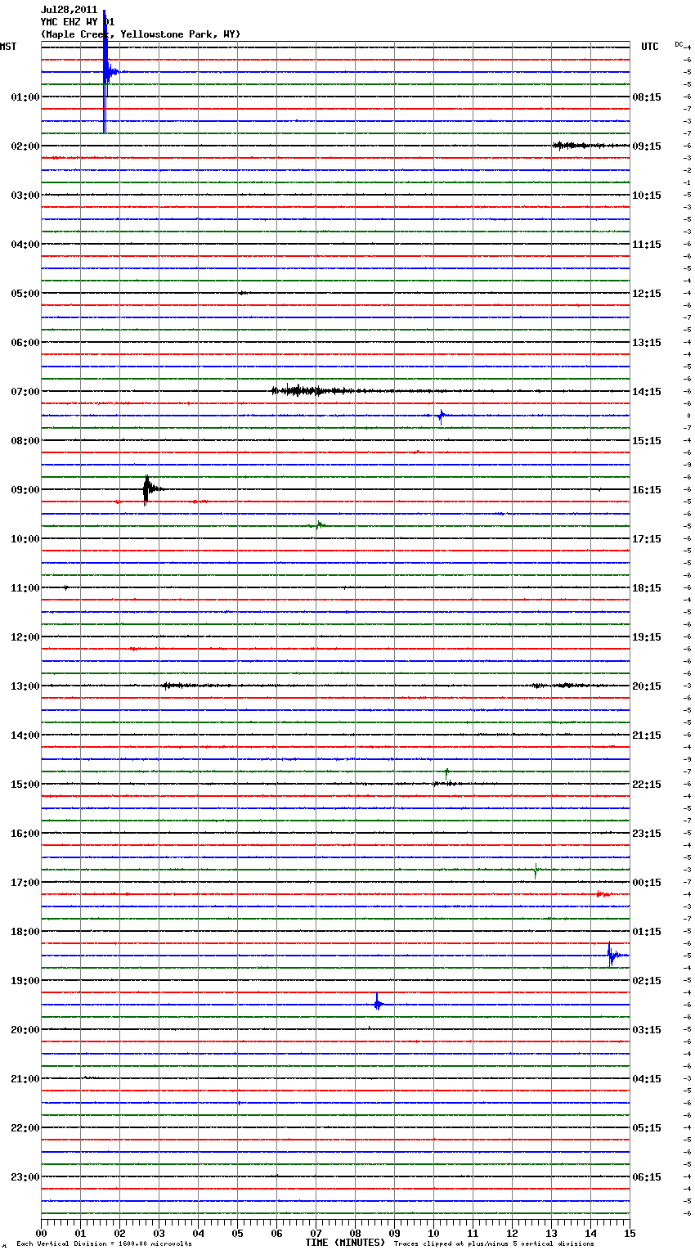695x1255 pixels.
Task: Select the 02:00 MST hour label
Action: pyautogui.click(x=25, y=146)
